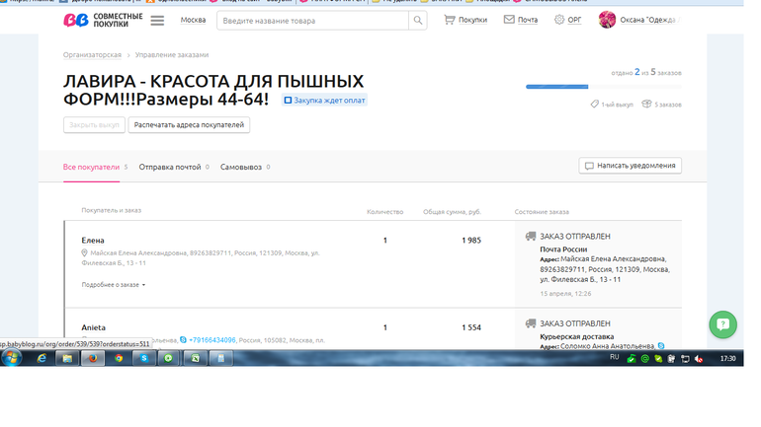The width and height of the screenshot is (761, 427).
Task: Switch to the Отправка почтой tab
Action: point(170,167)
